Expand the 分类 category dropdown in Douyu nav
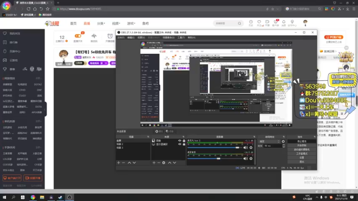 101,24
